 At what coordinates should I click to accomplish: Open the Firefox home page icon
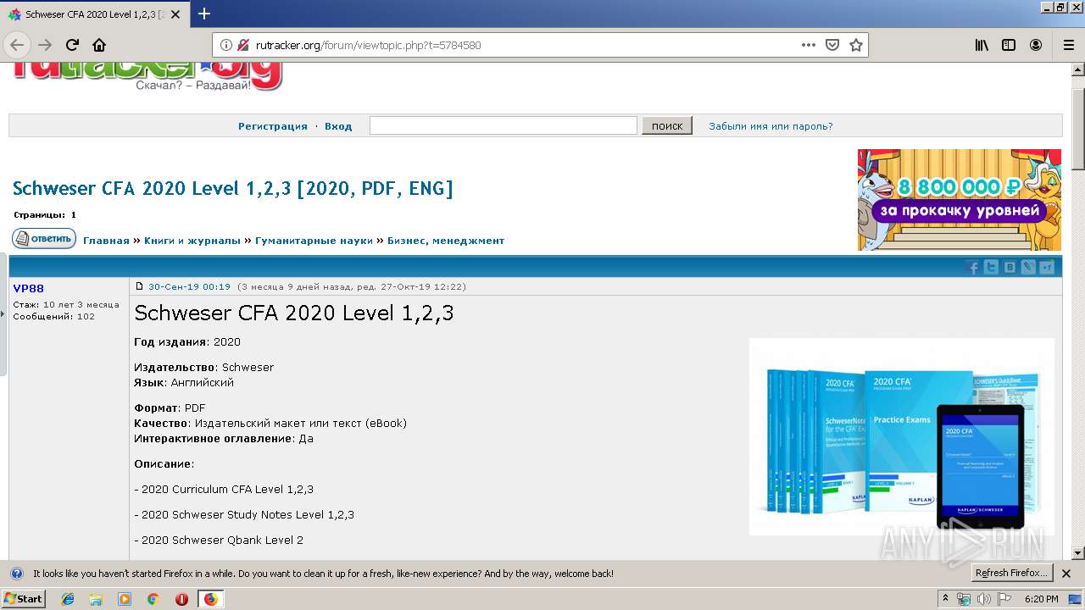(99, 45)
